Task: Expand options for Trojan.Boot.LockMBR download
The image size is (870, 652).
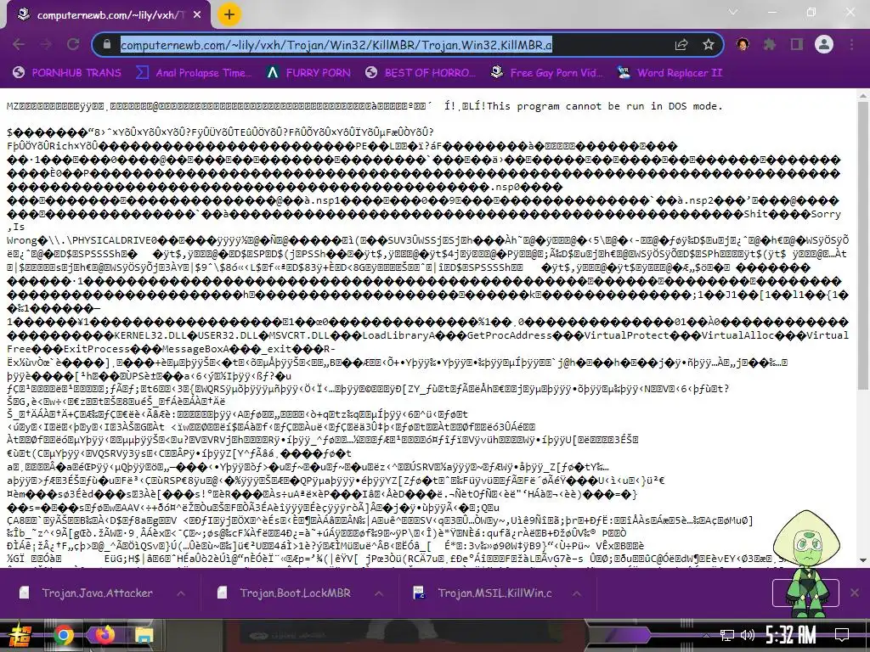Action: coord(379,593)
